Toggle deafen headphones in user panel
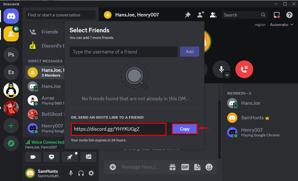Viewport: 298px width, 181px height. point(81,173)
